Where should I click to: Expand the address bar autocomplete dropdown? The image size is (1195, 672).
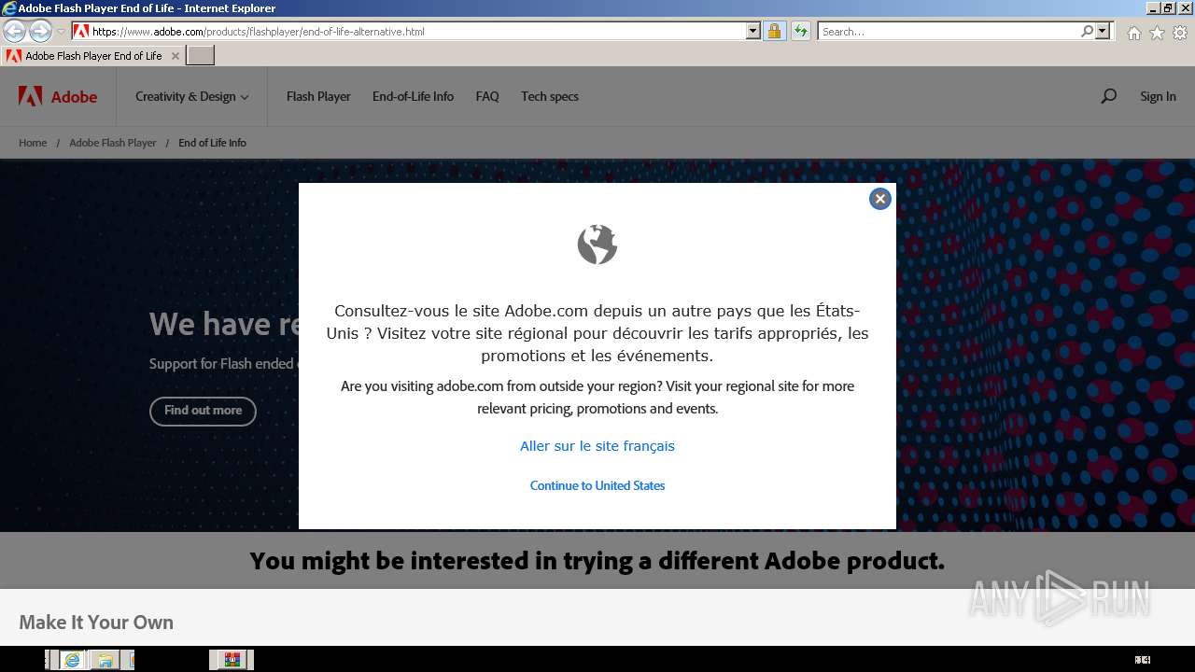click(x=753, y=31)
